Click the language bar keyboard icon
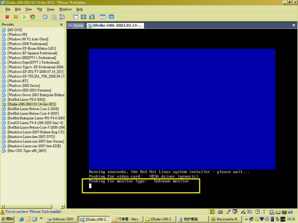298x223 pixels. coord(220,211)
